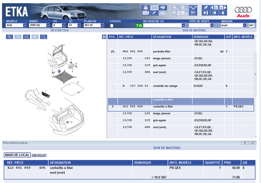Viewport: 261px width, 183px height.
Task: Select the MARCHÉ LOCAL tab
Action: click(x=17, y=155)
